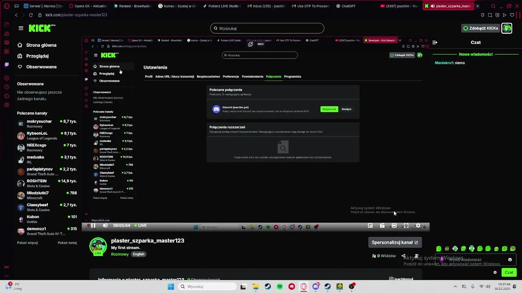Open RybsonLoL recommended channel

pyautogui.click(x=47, y=136)
